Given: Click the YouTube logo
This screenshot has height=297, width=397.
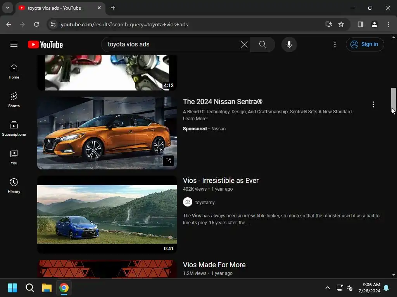Looking at the screenshot, I should pos(45,44).
